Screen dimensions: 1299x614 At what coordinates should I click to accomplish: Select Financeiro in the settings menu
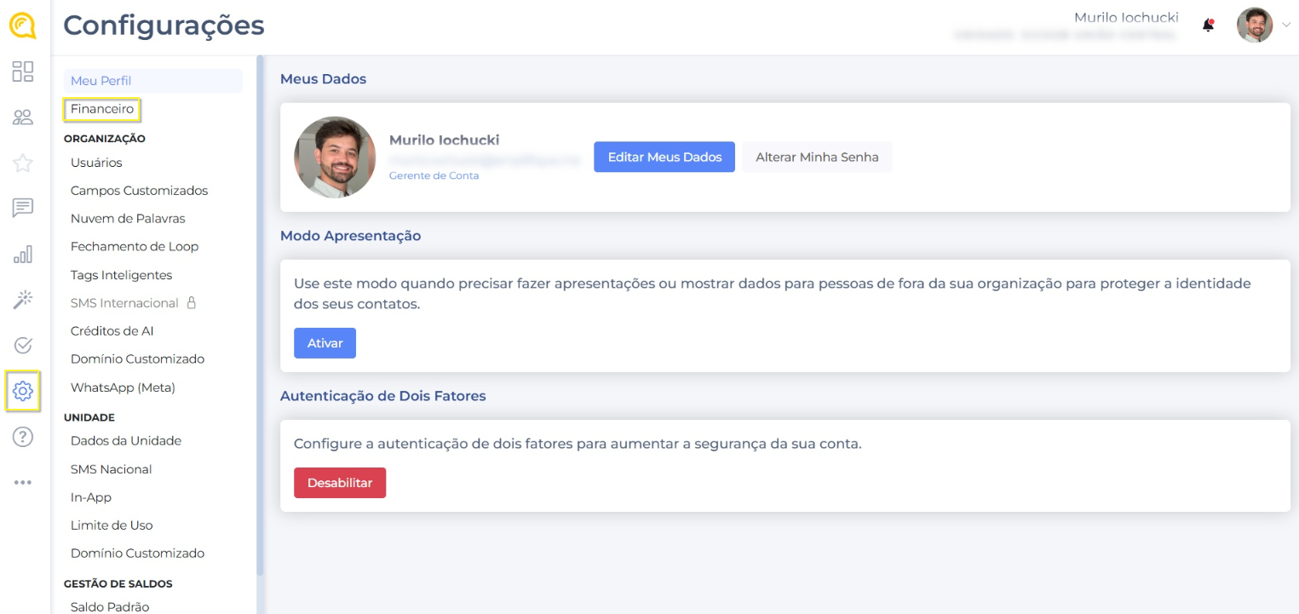pos(102,109)
